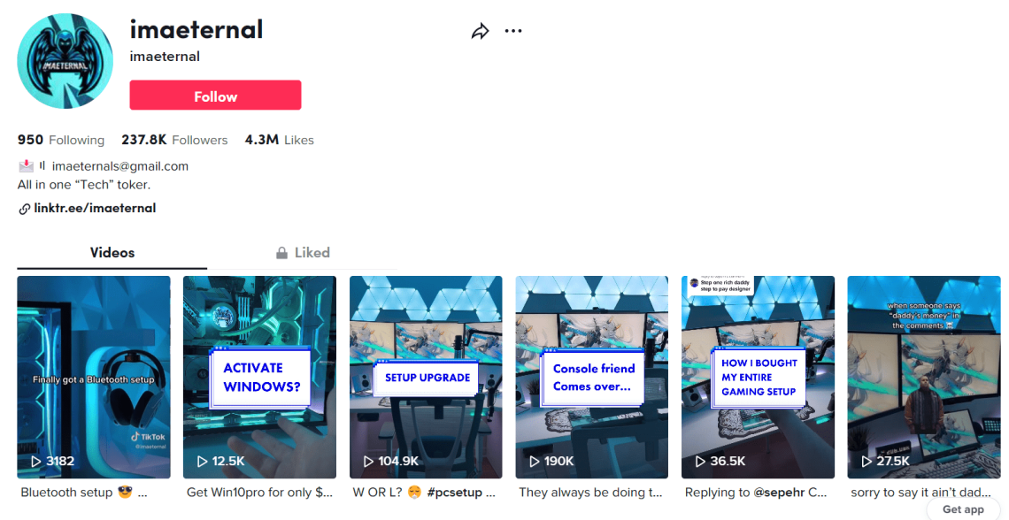1009x520 pixels.
Task: Open the three-dot more options menu
Action: coord(512,31)
